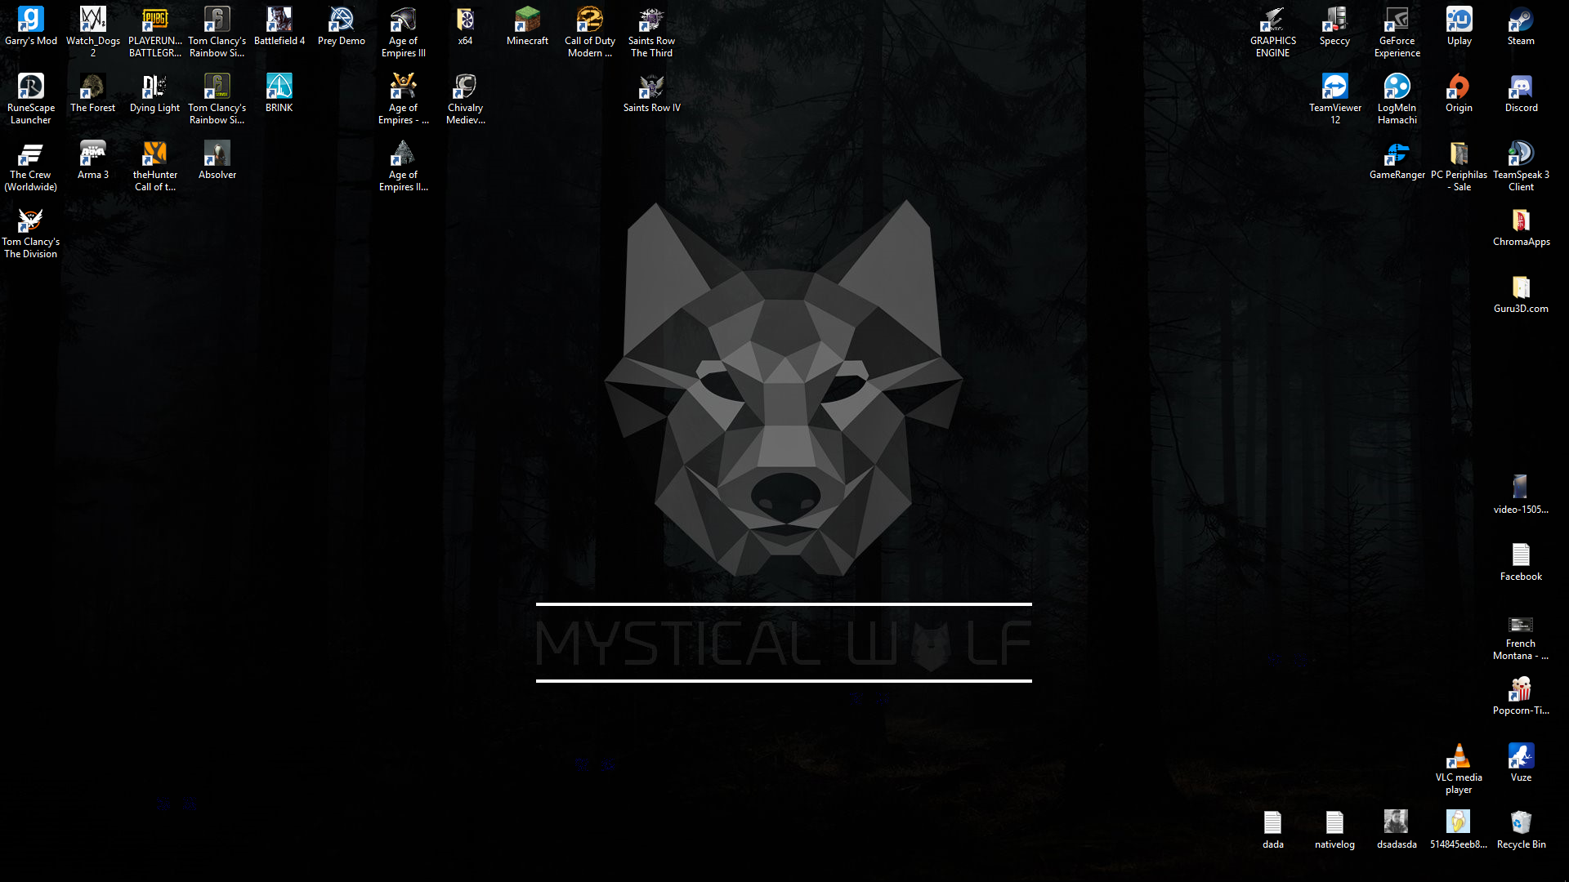Click the Minecraft grass block icon
The image size is (1569, 882).
pos(527,20)
